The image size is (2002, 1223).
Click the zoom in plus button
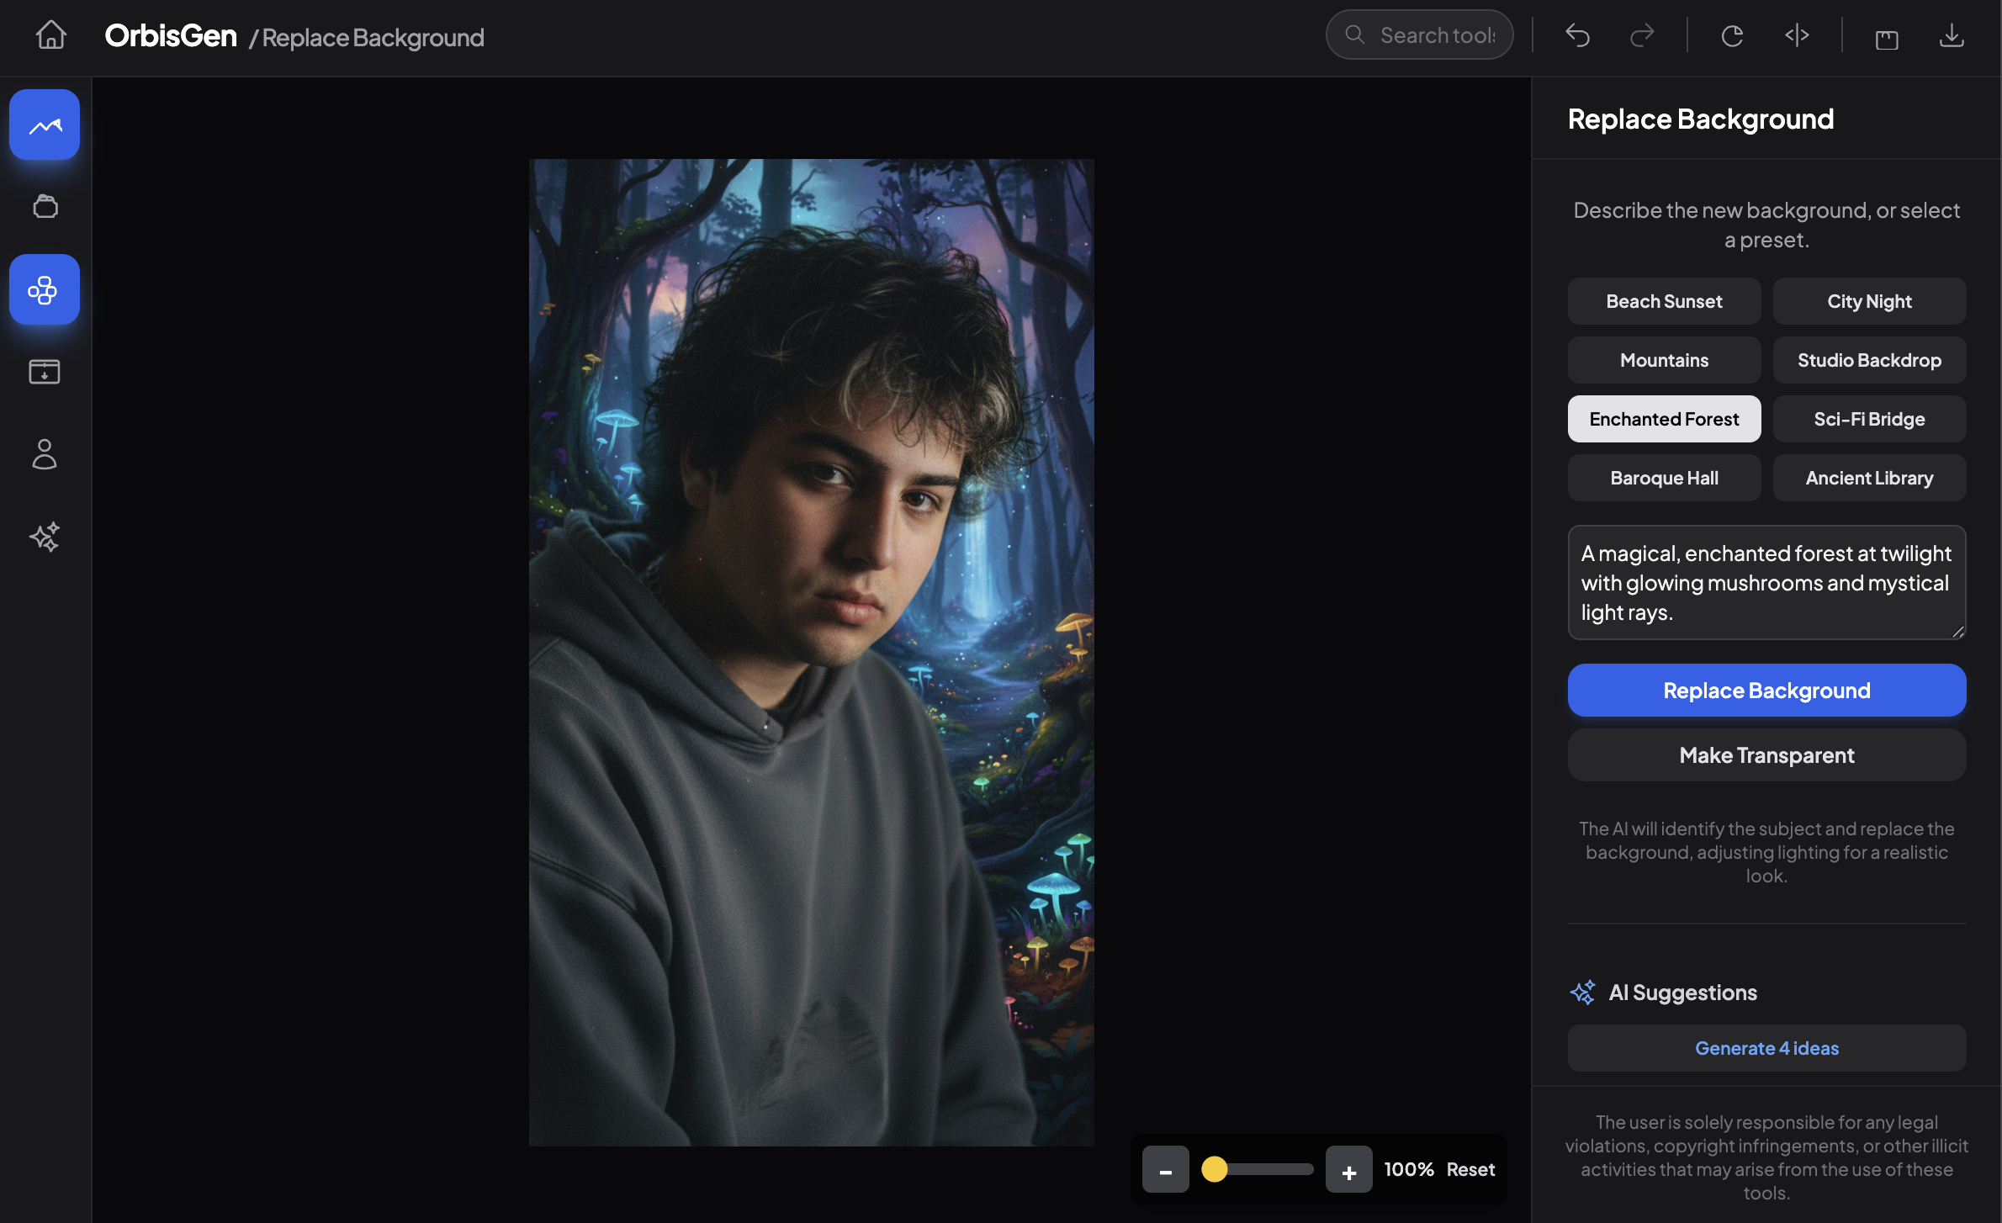1348,1170
